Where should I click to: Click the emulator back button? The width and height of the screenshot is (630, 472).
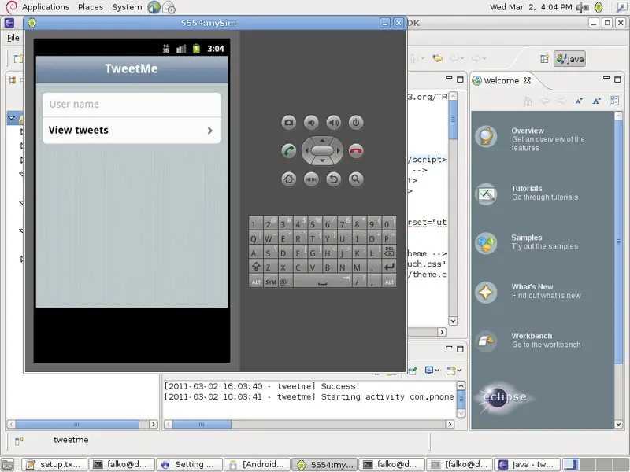click(x=333, y=179)
